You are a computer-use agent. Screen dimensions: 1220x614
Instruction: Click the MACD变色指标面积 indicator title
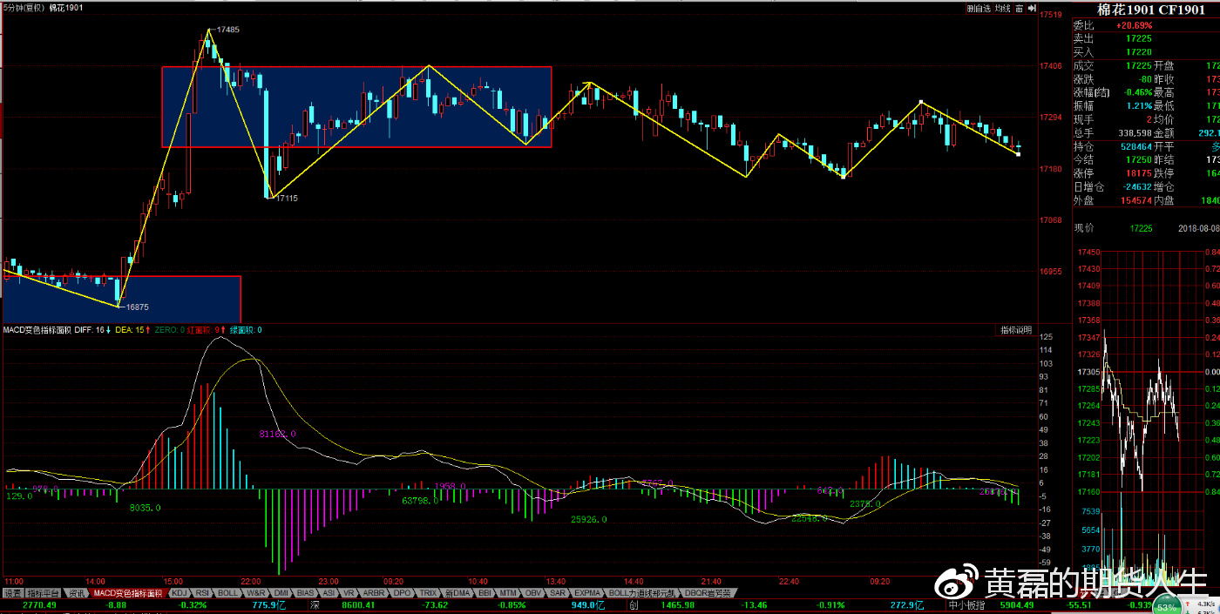tap(37, 330)
